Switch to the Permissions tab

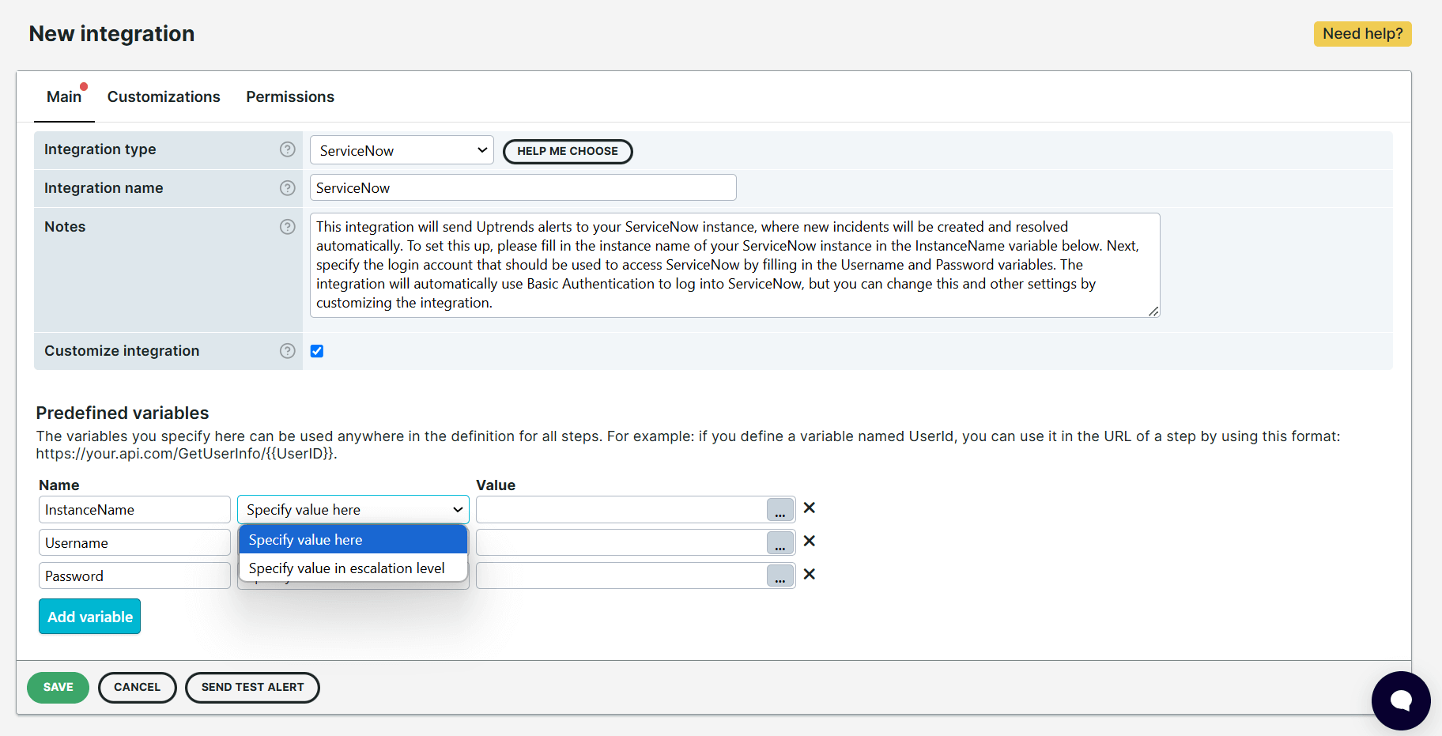[x=290, y=97]
